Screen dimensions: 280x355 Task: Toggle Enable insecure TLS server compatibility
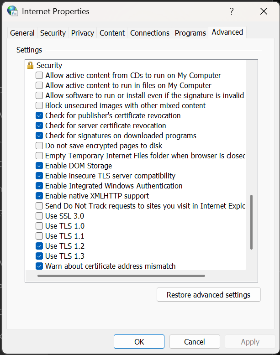[39, 176]
